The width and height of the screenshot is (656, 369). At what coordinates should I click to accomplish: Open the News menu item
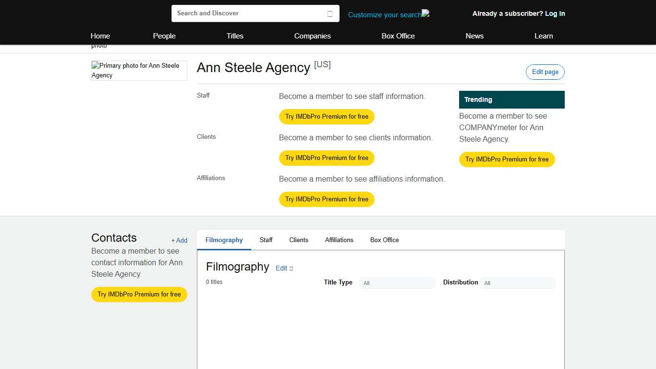(474, 36)
